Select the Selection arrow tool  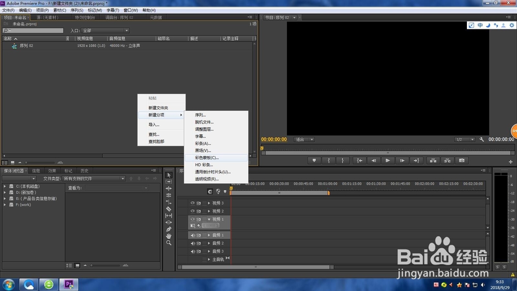coord(169,175)
